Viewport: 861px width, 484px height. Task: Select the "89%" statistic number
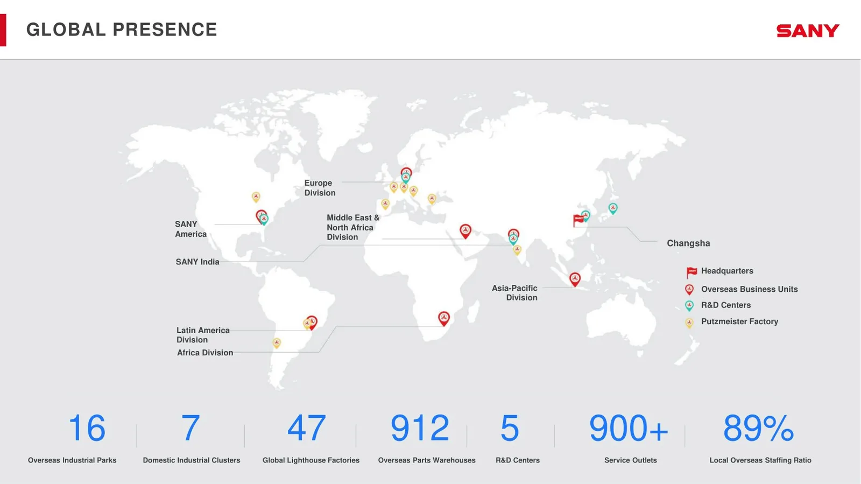(x=758, y=429)
